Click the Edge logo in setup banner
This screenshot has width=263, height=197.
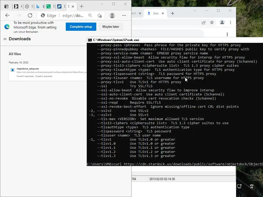[x=7, y=27]
